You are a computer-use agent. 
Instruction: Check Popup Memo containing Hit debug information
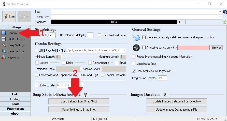tap(134, 56)
